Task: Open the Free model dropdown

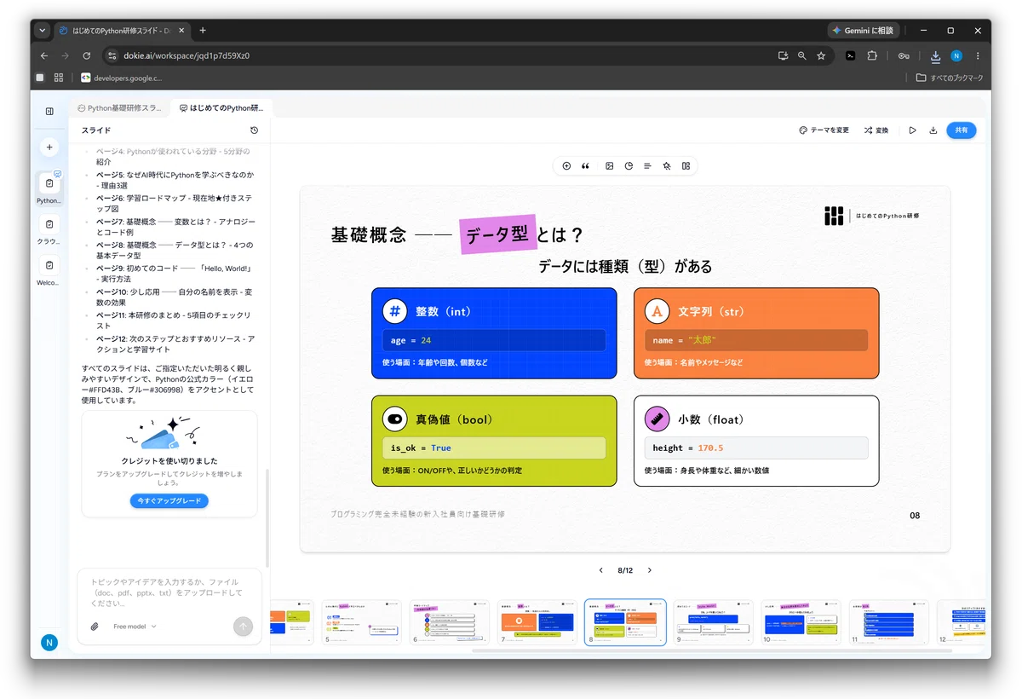Action: (135, 627)
